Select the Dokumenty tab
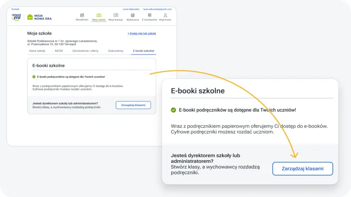Image resolution: width=351 pixels, height=197 pixels. click(x=115, y=51)
